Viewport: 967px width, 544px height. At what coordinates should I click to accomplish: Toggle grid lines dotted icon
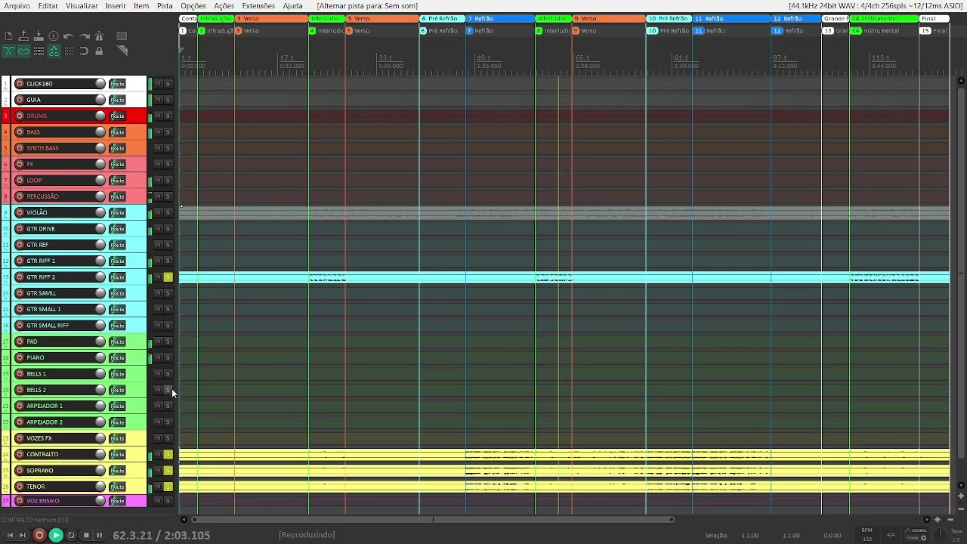pos(69,51)
